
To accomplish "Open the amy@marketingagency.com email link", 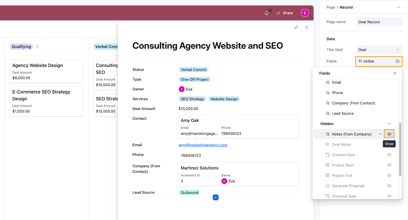I will (x=203, y=145).
